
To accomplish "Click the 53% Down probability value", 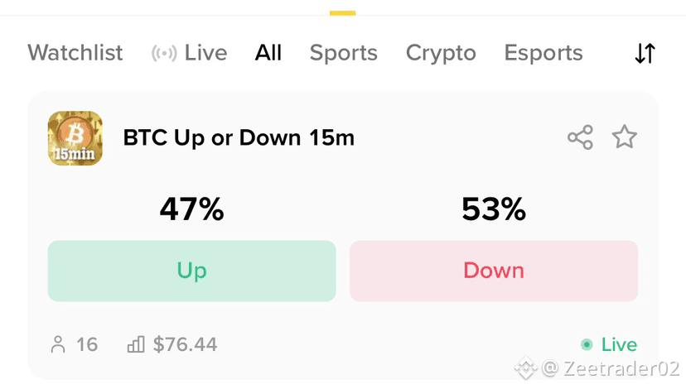I will pos(494,209).
